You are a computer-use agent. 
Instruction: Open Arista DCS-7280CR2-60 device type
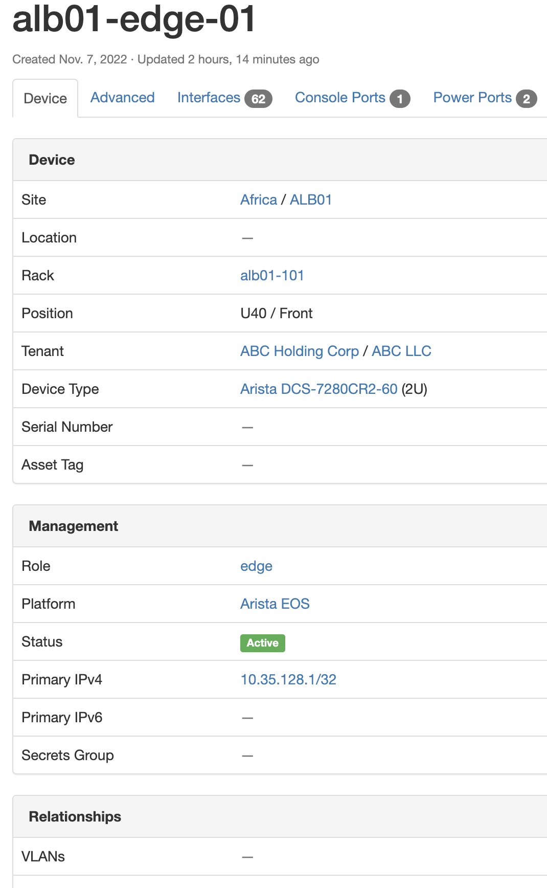pyautogui.click(x=318, y=389)
